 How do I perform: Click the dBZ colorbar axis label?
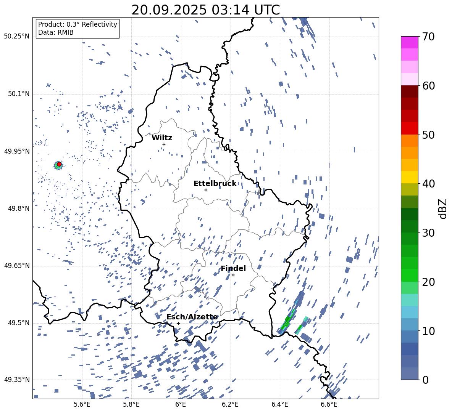pos(443,208)
